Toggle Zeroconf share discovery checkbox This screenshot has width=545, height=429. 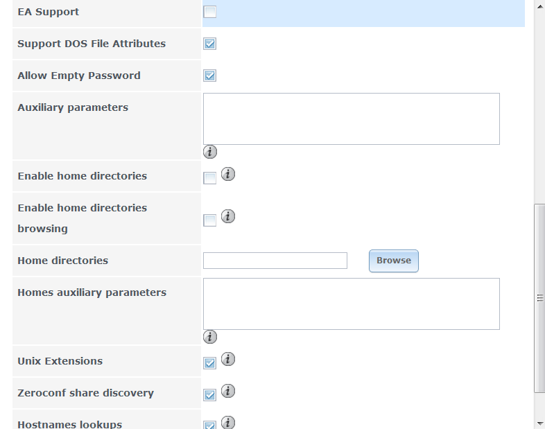click(210, 395)
